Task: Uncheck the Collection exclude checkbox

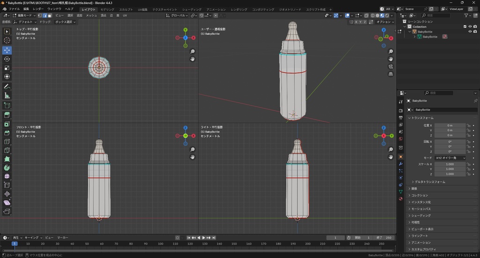Action: [x=465, y=27]
